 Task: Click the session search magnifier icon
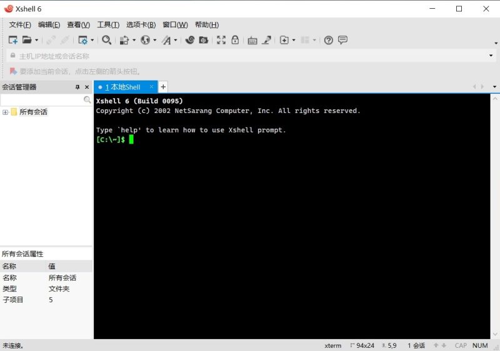coord(87,100)
